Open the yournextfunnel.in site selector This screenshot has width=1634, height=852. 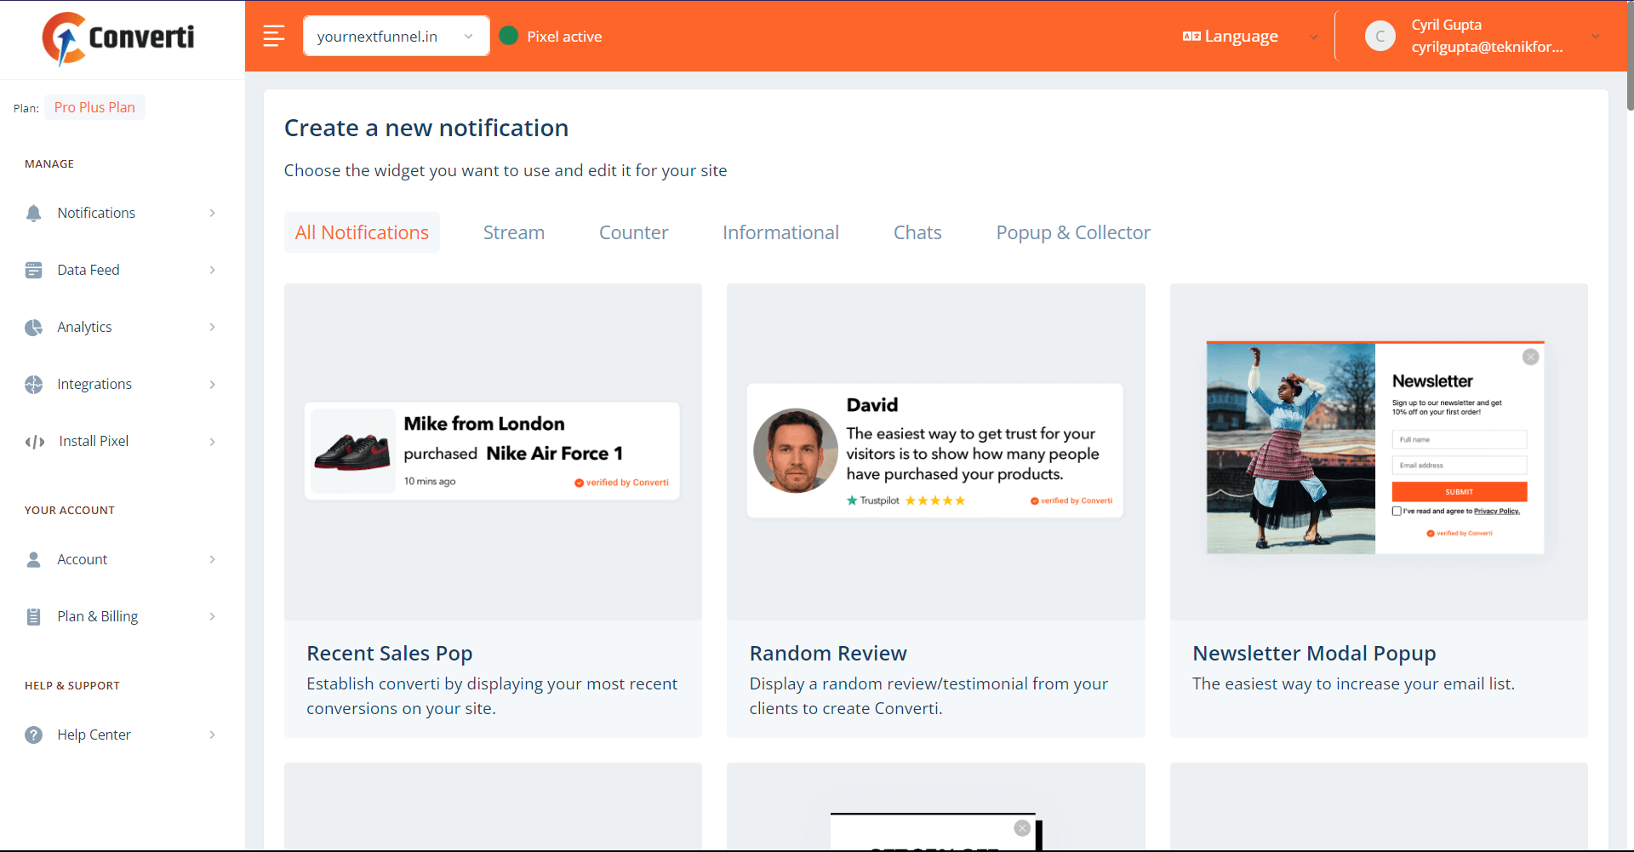pyautogui.click(x=396, y=36)
